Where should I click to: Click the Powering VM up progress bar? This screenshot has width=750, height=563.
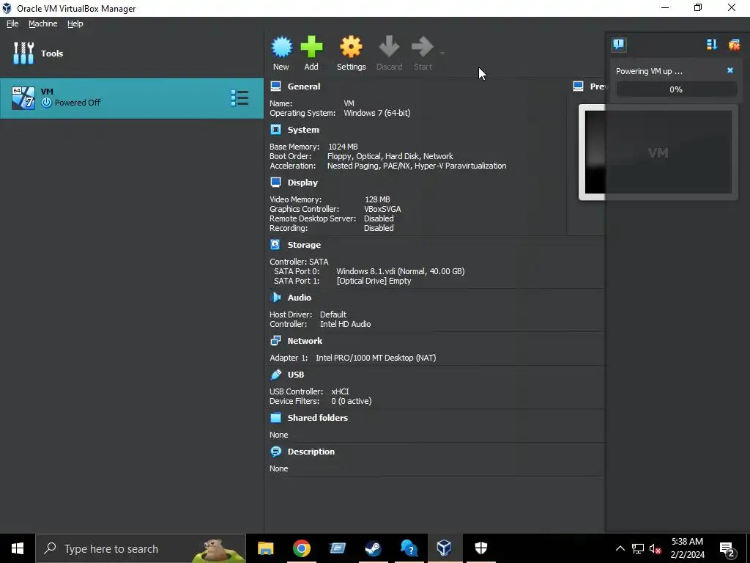tap(676, 89)
